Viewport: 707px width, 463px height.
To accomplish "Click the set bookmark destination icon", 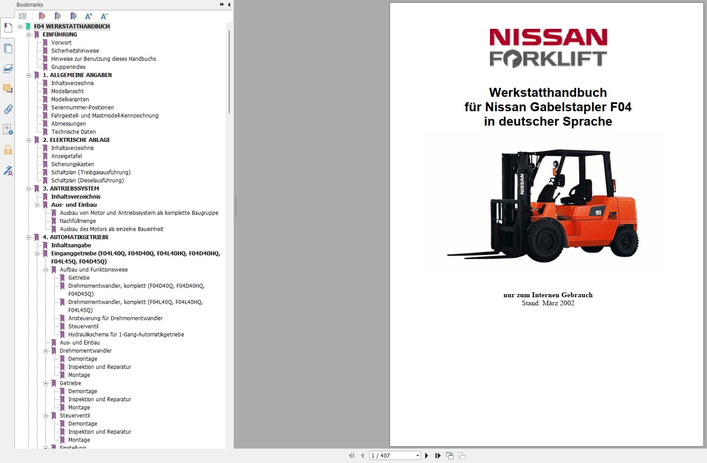I will (x=73, y=16).
